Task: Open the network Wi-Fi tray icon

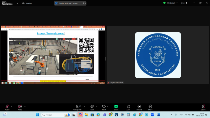Action: pos(186,115)
